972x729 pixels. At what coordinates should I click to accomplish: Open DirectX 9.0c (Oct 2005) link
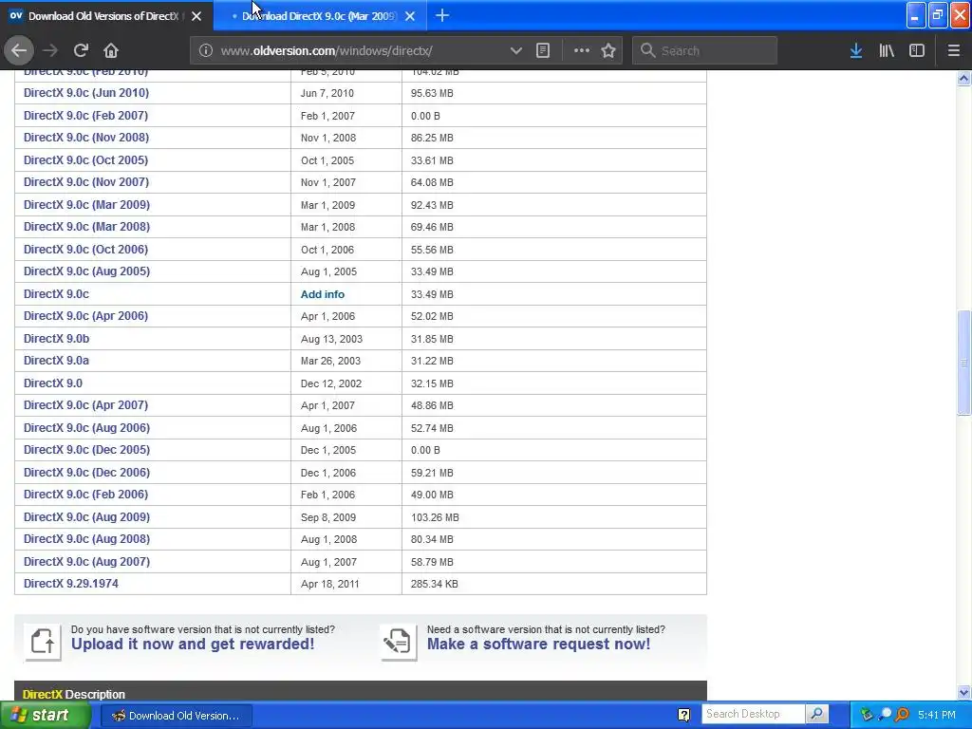(85, 159)
